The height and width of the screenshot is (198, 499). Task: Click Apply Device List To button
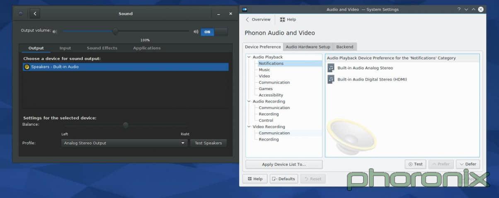[x=284, y=164]
